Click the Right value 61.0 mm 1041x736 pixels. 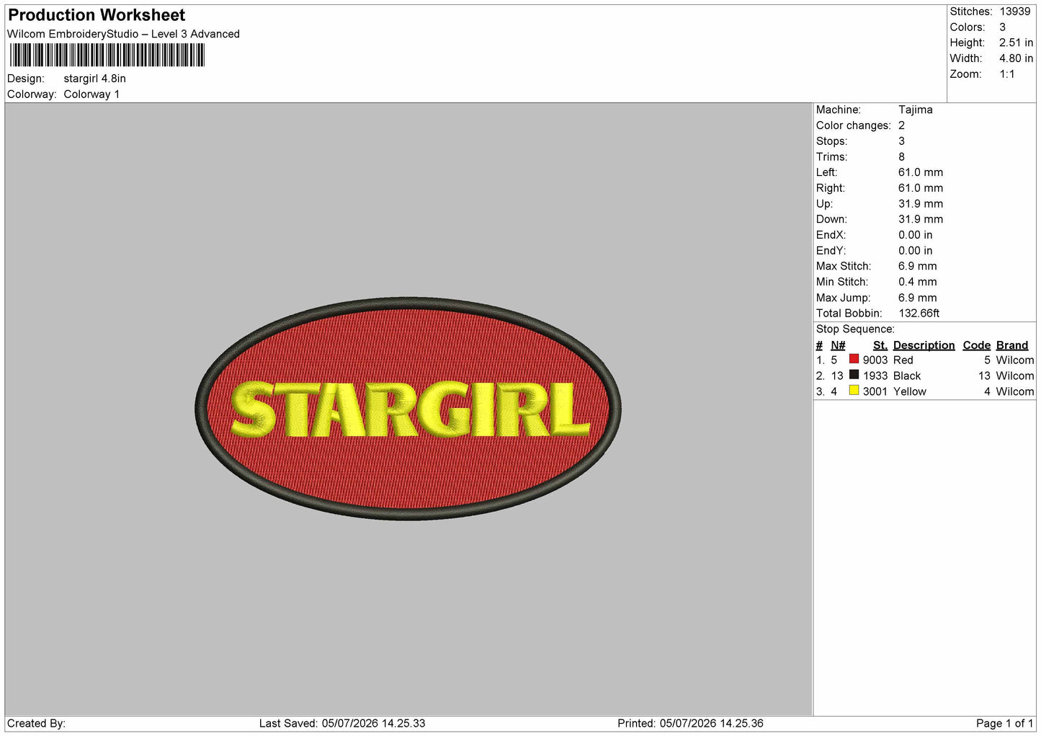[920, 188]
